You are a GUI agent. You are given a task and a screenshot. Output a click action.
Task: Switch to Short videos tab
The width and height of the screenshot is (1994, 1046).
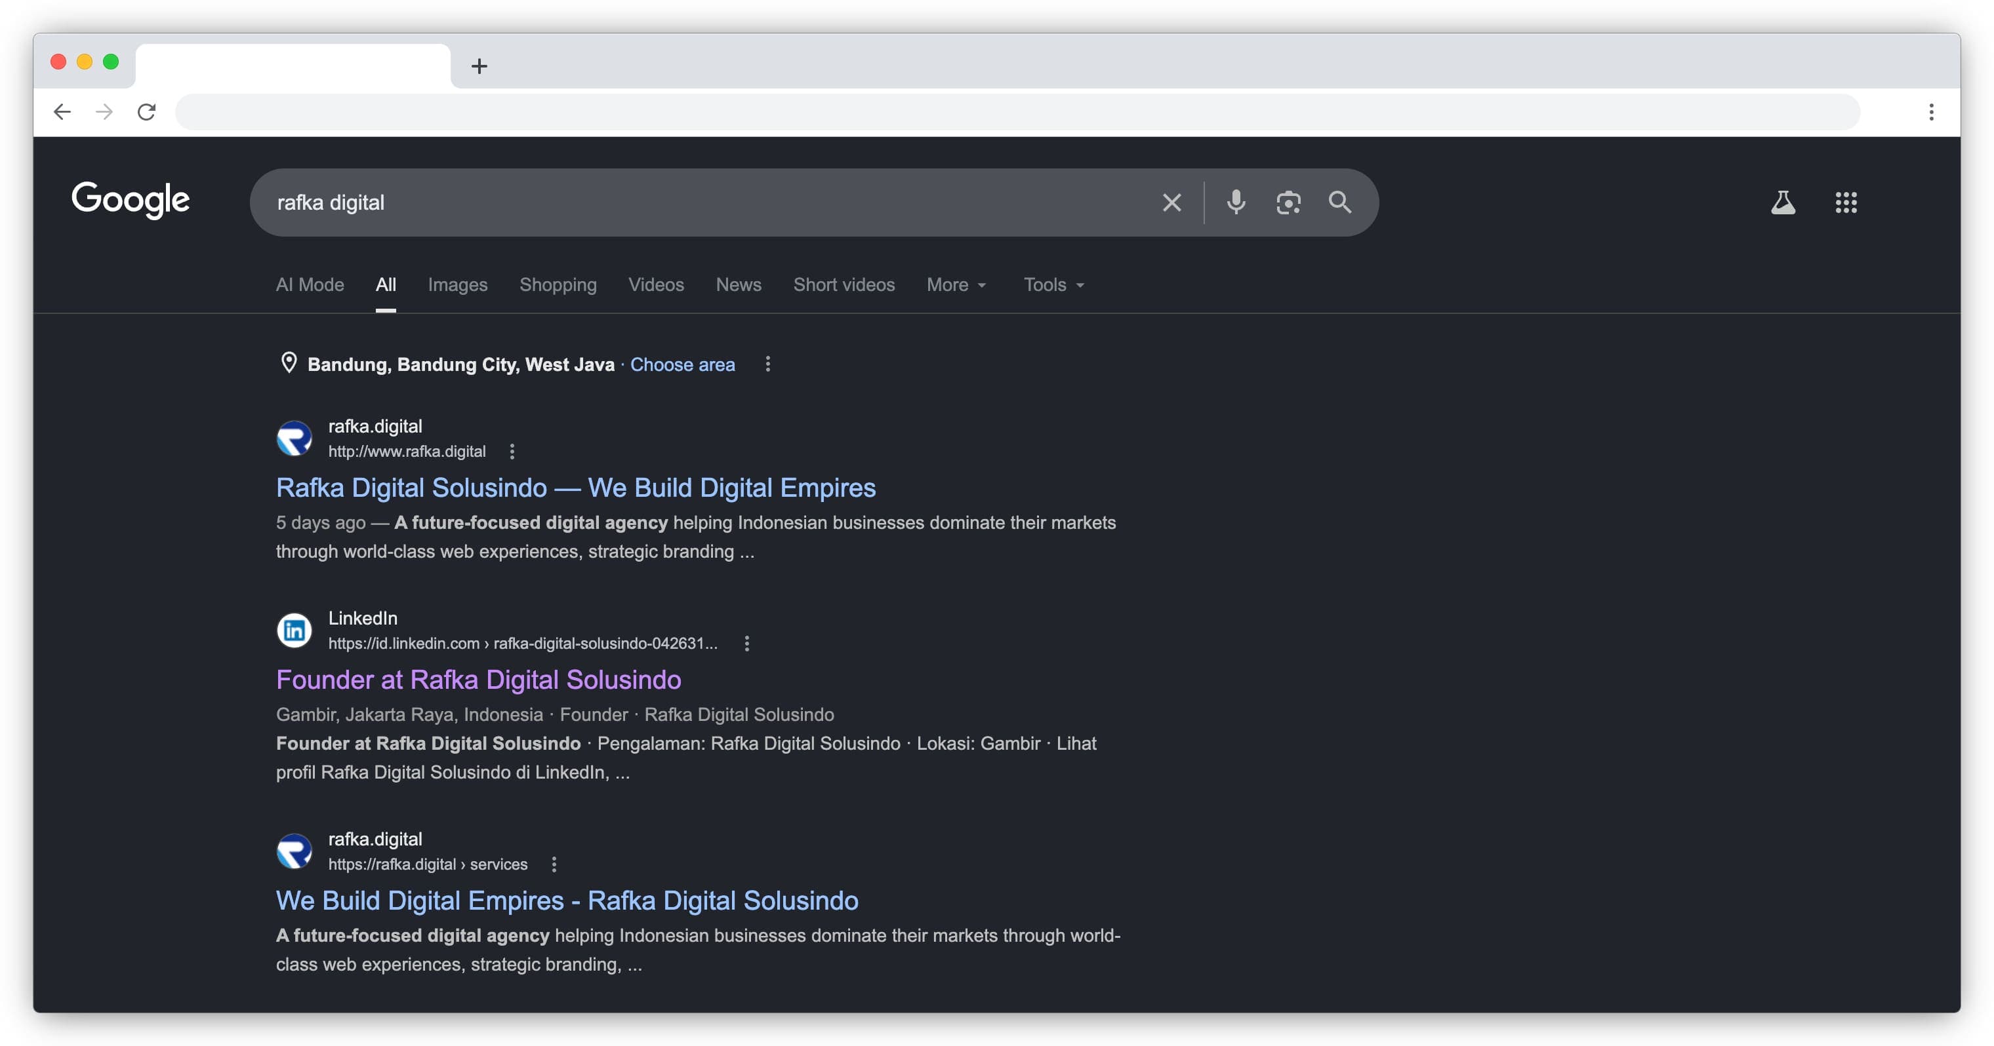click(x=844, y=284)
